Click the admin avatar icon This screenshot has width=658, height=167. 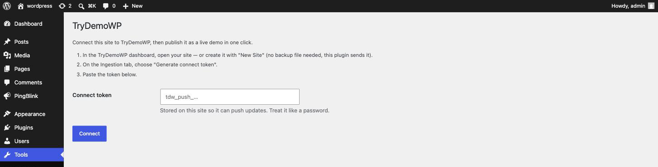651,6
